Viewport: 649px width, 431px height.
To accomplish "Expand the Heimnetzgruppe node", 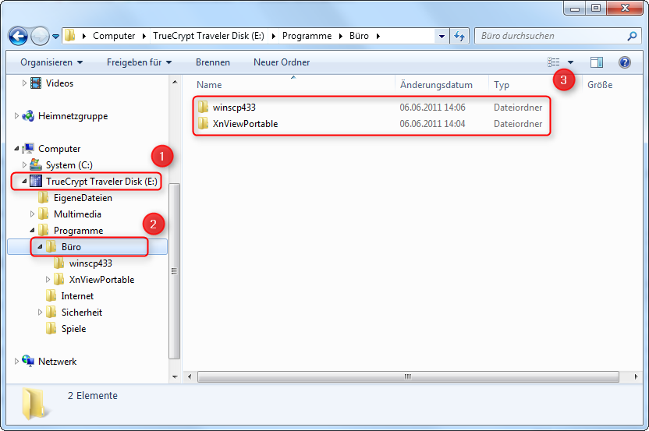I will pos(16,116).
